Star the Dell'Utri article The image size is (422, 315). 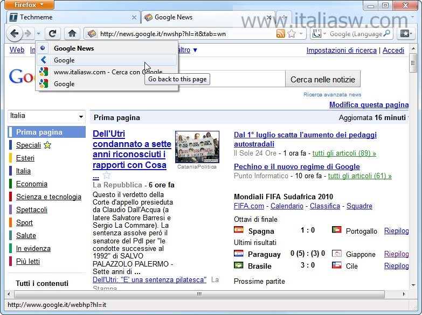[107, 176]
